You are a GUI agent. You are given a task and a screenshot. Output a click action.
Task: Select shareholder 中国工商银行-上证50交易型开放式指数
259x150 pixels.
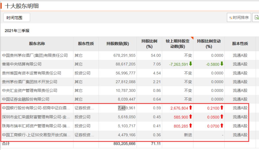(36, 135)
